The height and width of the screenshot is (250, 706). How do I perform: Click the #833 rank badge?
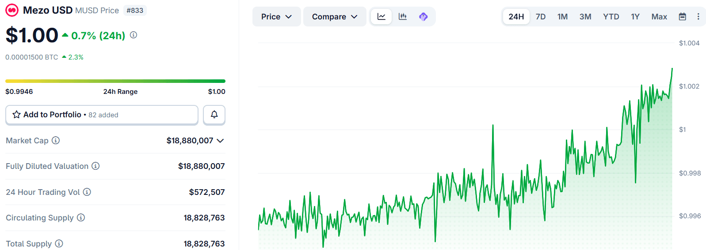point(135,10)
